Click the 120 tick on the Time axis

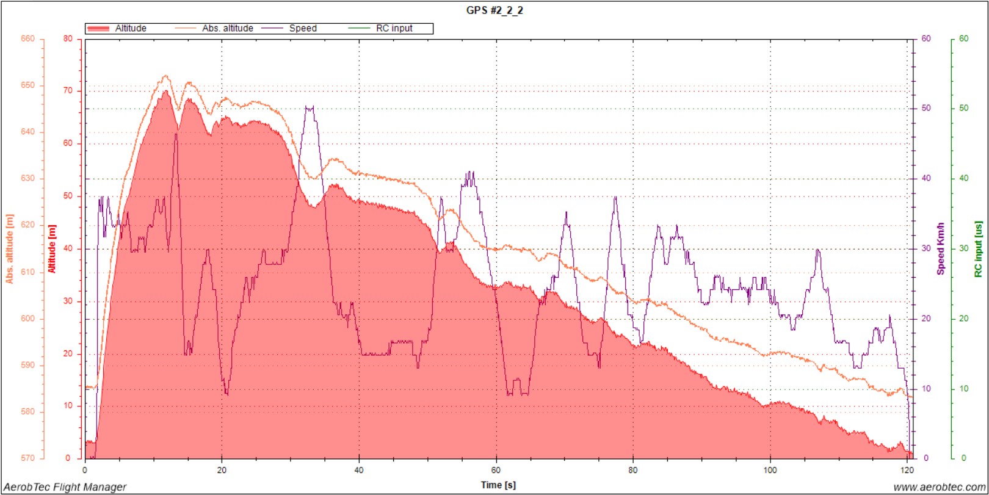(907, 470)
